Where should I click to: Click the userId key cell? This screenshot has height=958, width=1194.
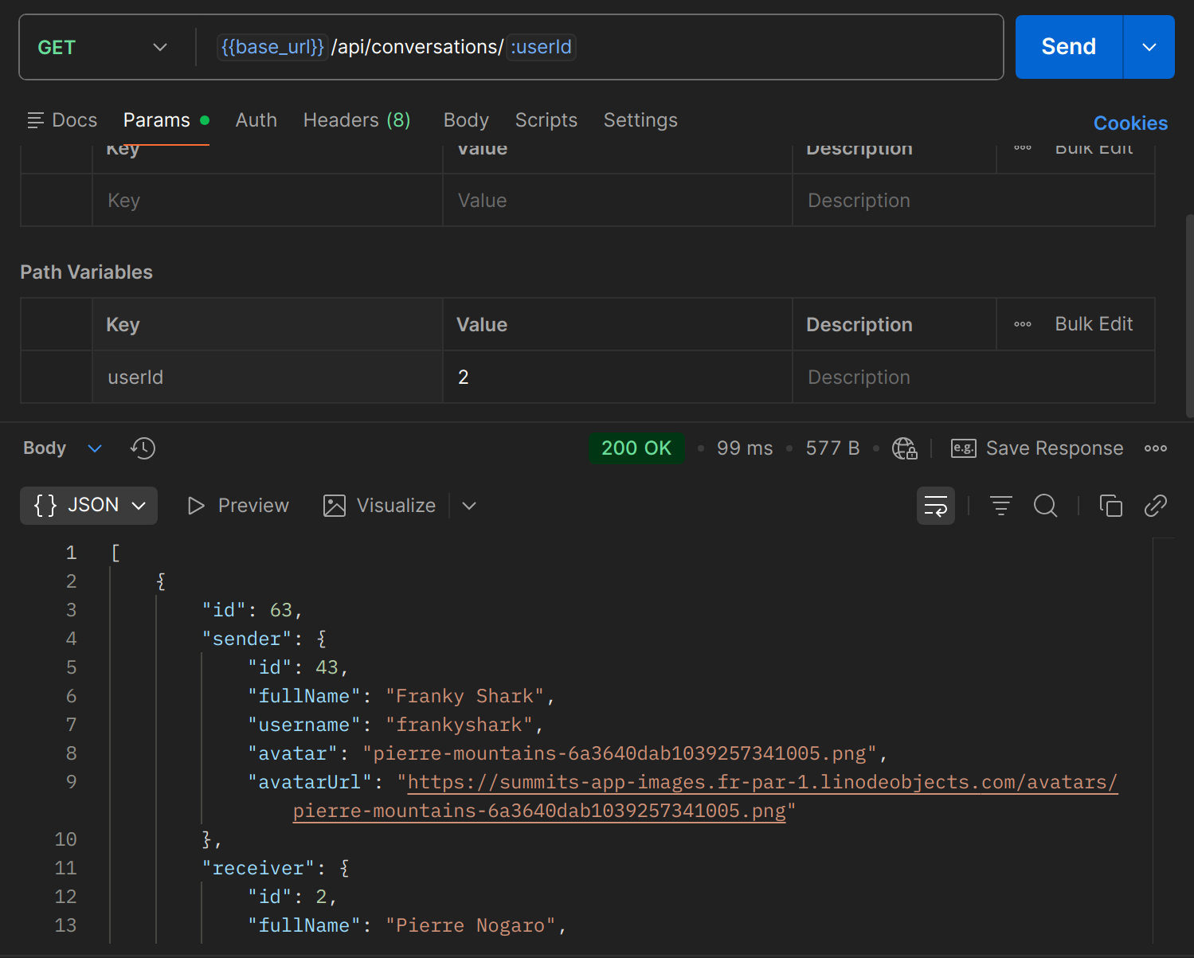pos(267,377)
